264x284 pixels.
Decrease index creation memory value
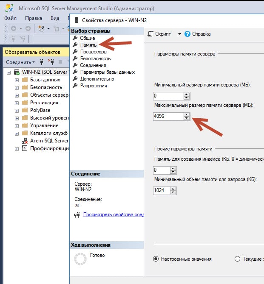click(173, 172)
